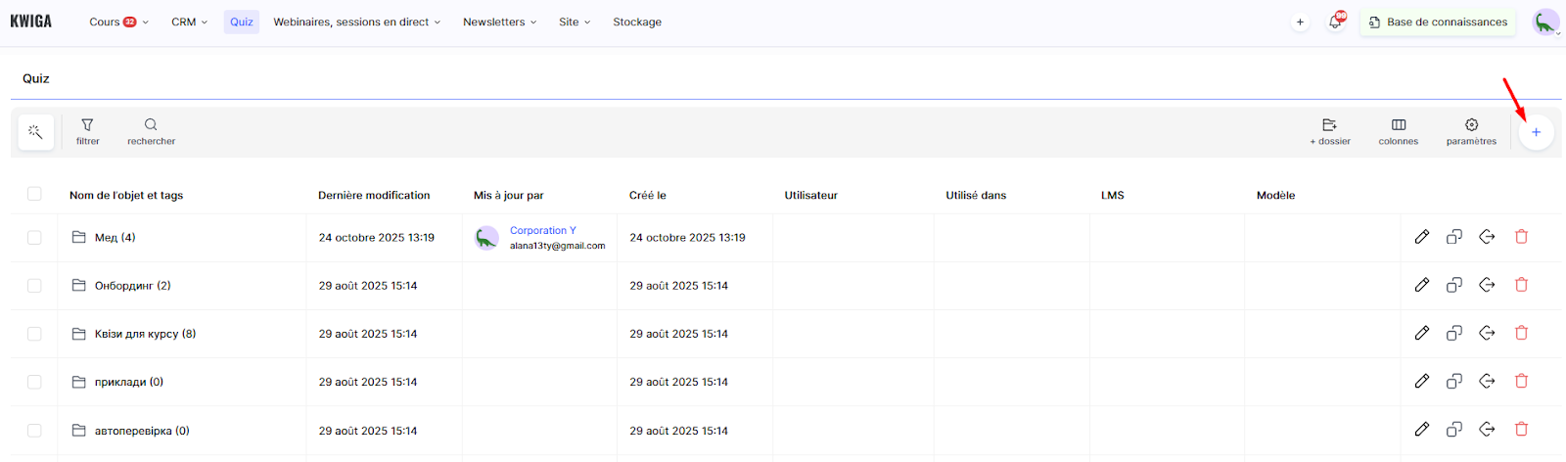Go to the Stockage menu item
Screen dimensions: 1566x462
tap(637, 22)
